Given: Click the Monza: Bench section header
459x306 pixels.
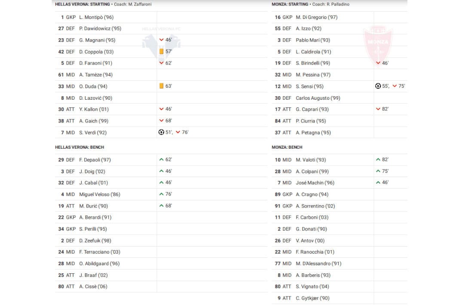Looking at the screenshot, I should tap(287, 147).
